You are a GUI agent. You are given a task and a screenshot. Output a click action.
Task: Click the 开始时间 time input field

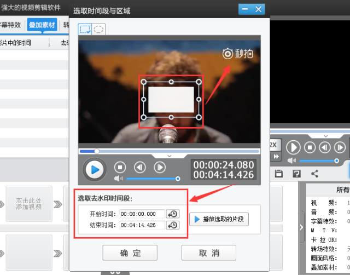[142, 214]
